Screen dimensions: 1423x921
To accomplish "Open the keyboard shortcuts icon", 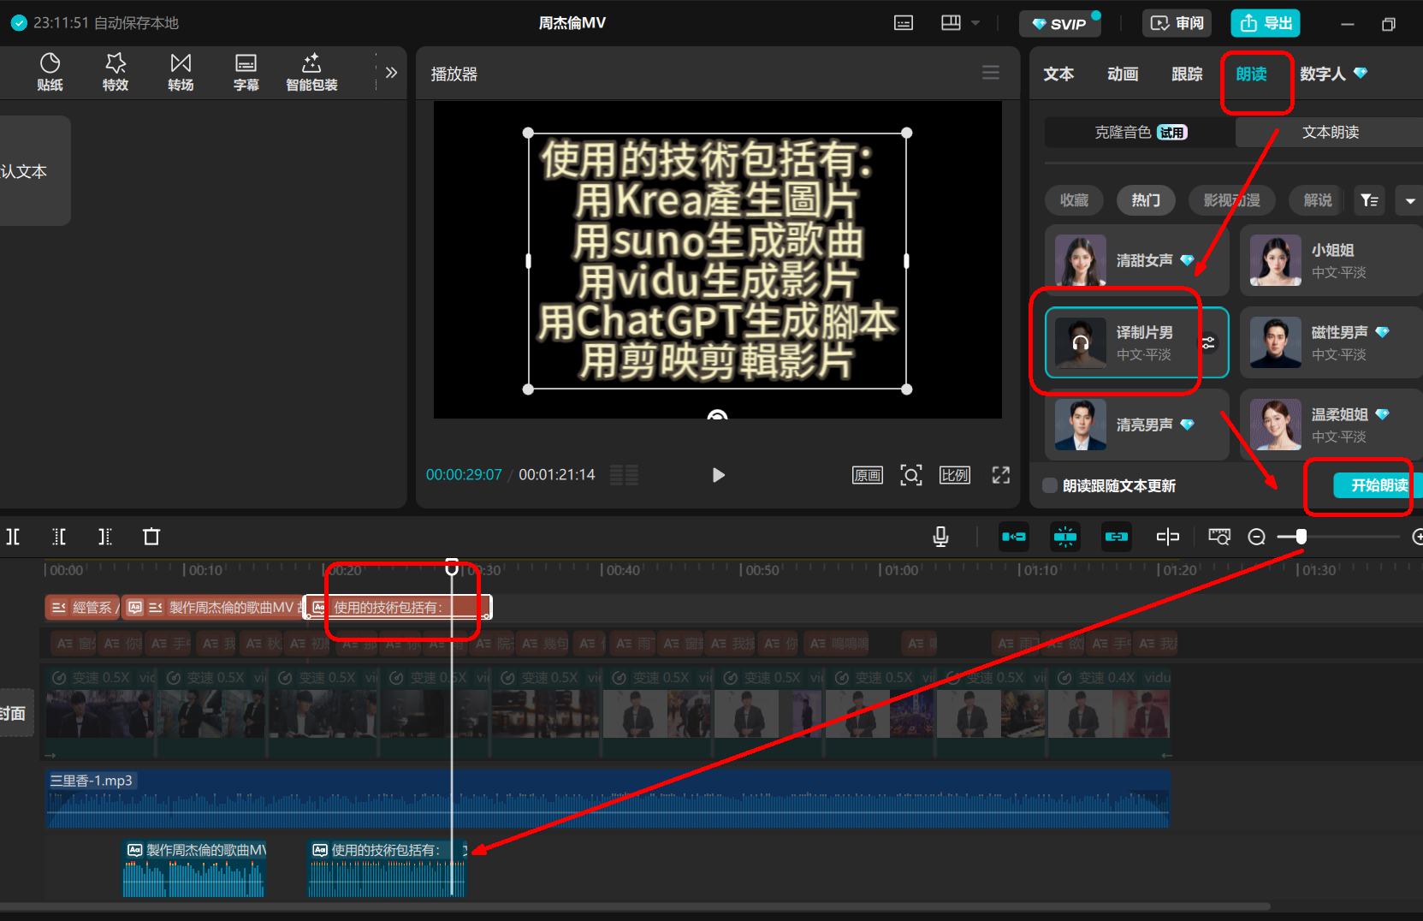I will point(904,23).
